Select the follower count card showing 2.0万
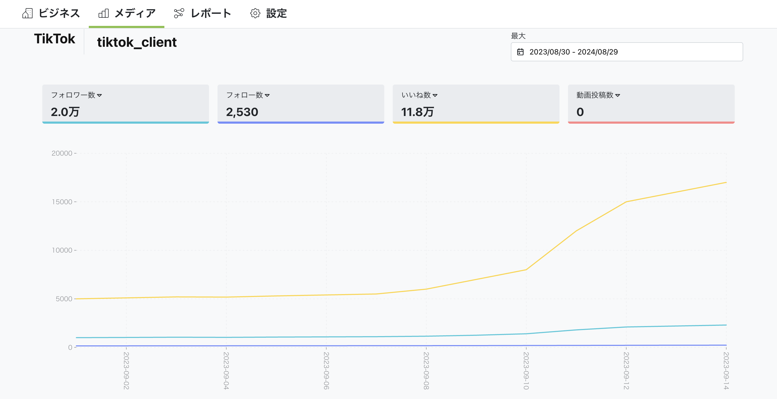This screenshot has height=399, width=777. point(126,104)
